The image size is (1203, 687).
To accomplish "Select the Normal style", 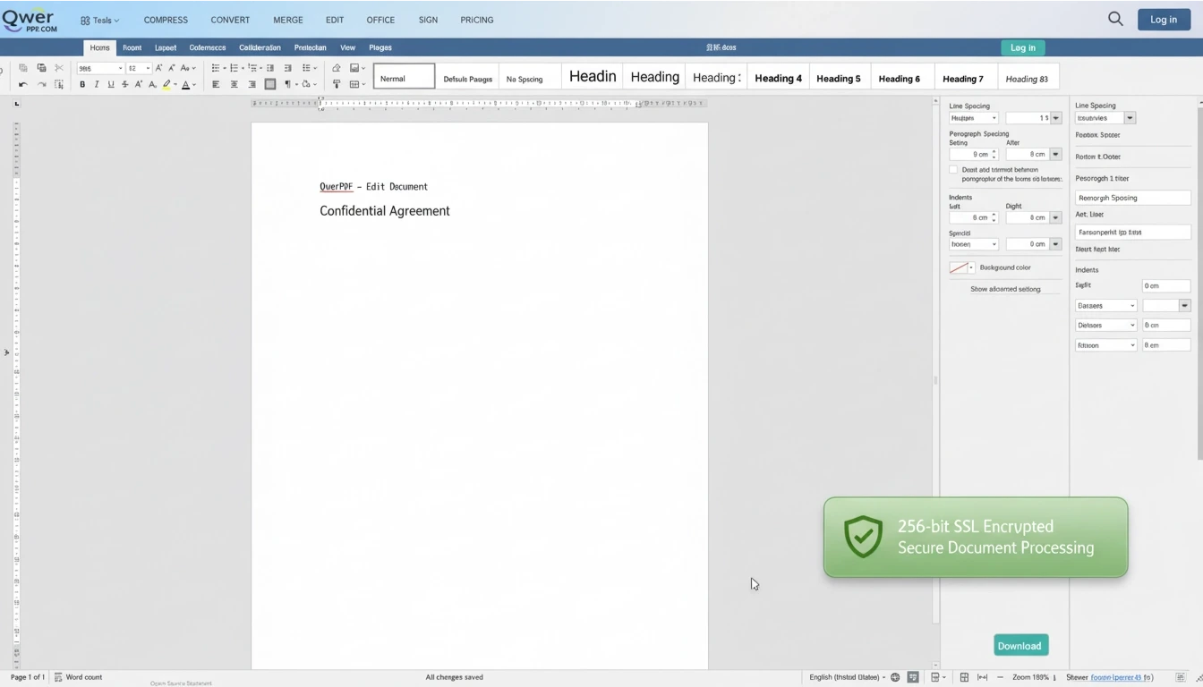I will click(x=404, y=77).
